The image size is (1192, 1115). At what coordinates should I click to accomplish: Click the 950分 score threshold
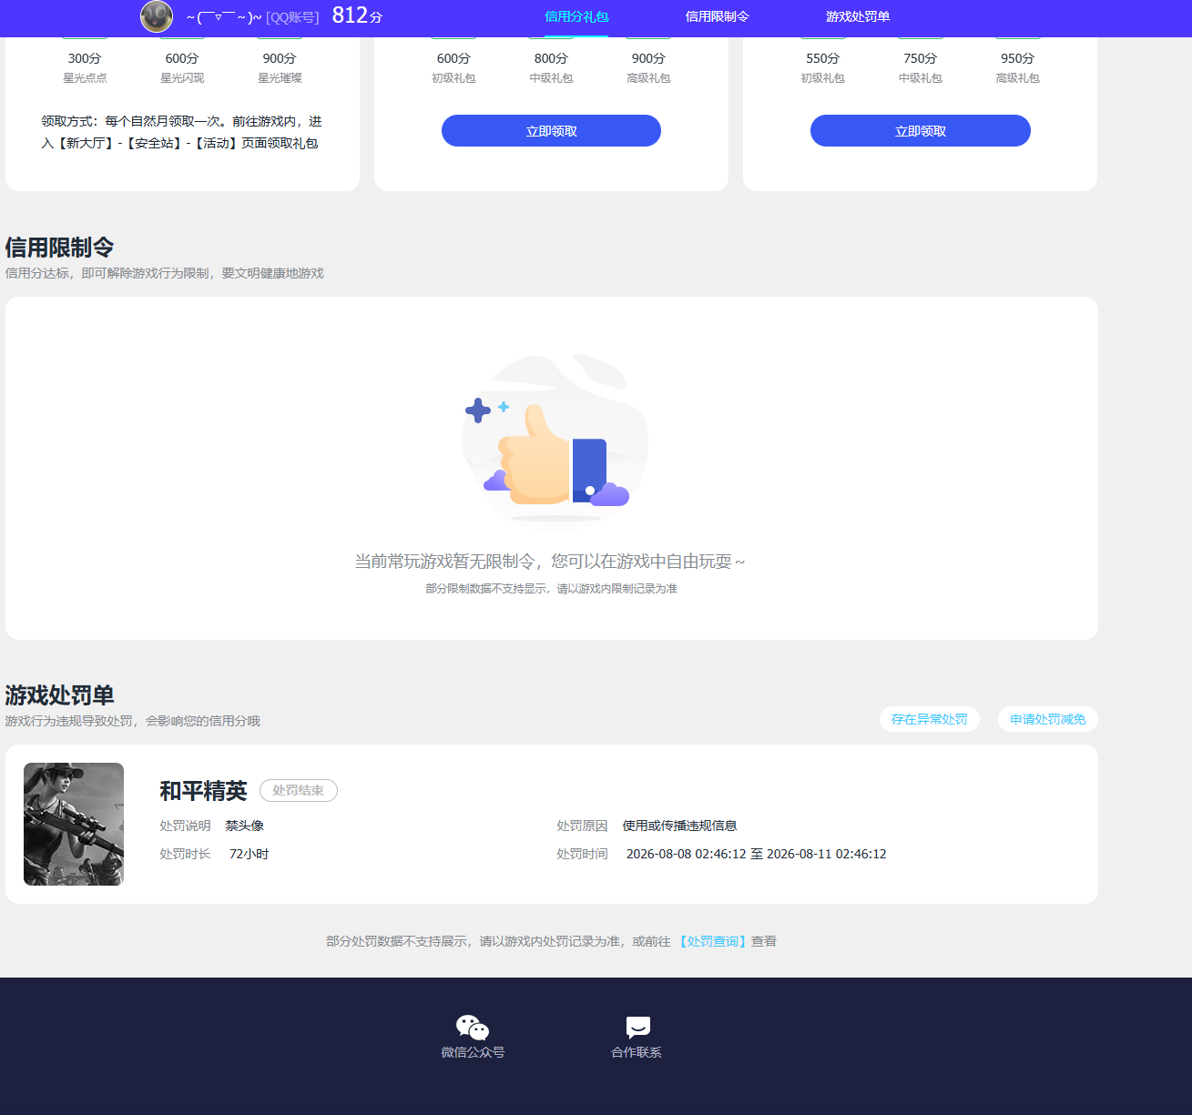tap(1018, 58)
